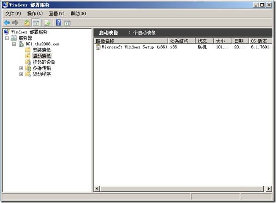Click the horizontal scrollbar left arrow
Image resolution: width=276 pixels, height=203 pixels.
click(97, 188)
